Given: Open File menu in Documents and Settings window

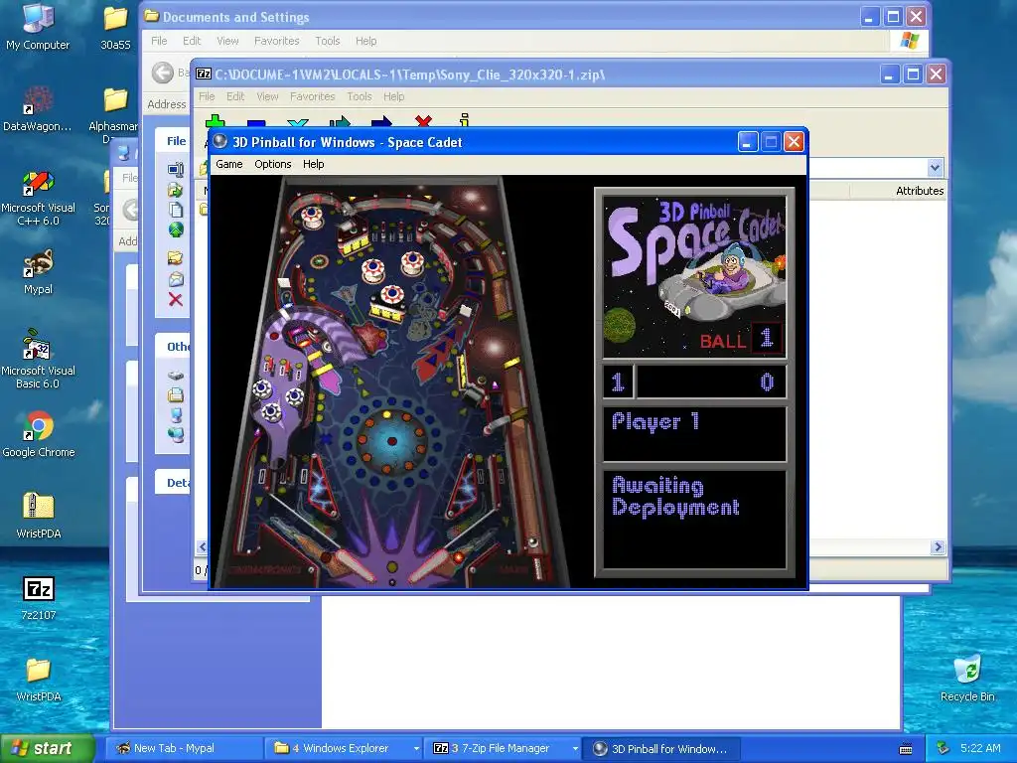Looking at the screenshot, I should point(159,40).
